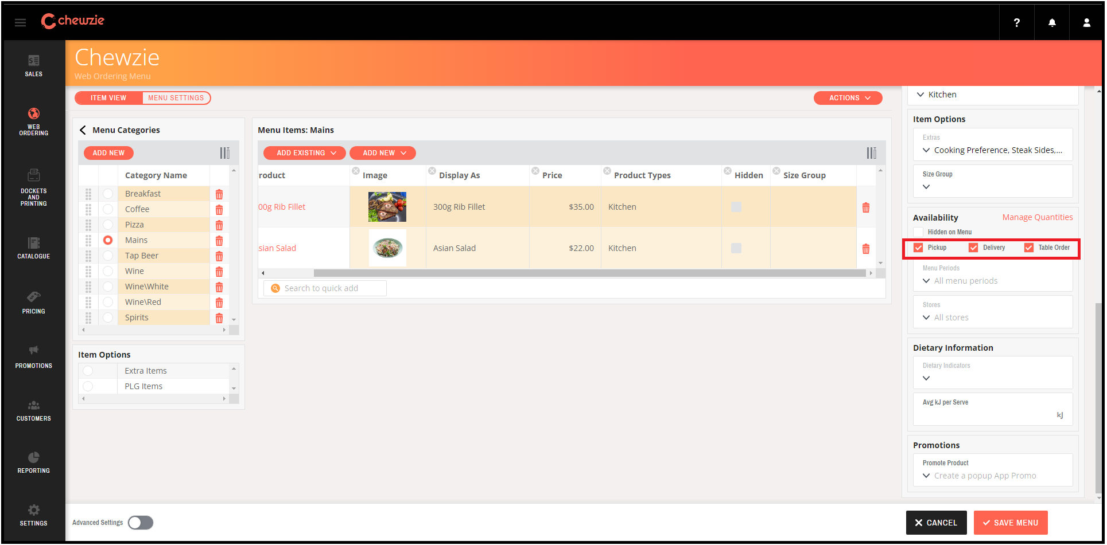Open Dockets and Printing section
1107x545 pixels.
[x=34, y=187]
